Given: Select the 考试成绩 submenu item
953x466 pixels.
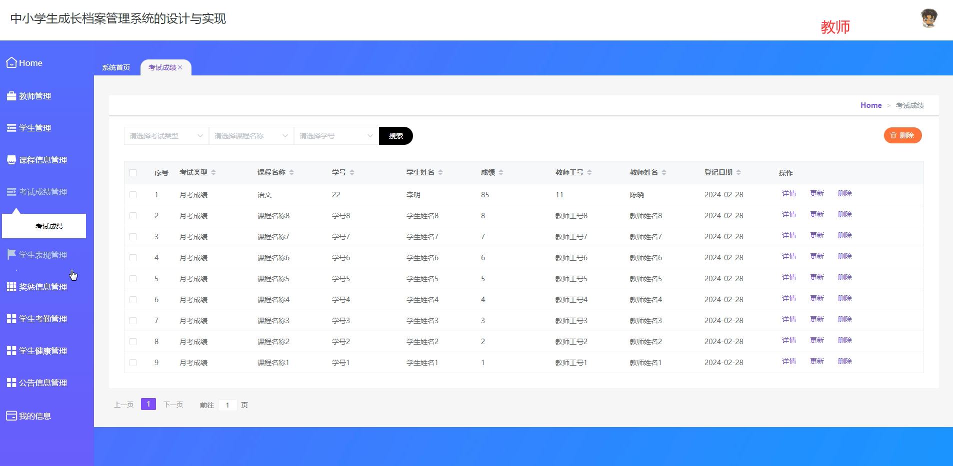Looking at the screenshot, I should click(44, 226).
